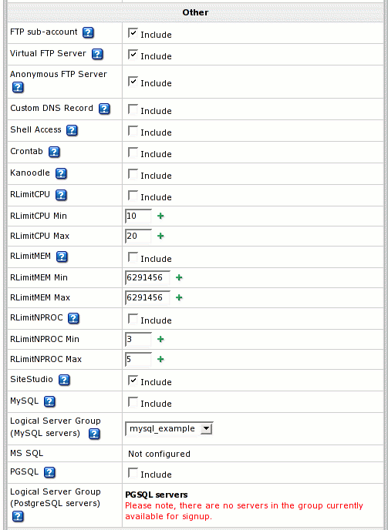Image resolution: width=388 pixels, height=530 pixels.
Task: Click help icon beside Virtual FTP Server
Action: tap(97, 54)
